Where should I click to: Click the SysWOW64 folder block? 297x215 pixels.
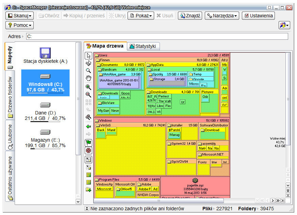tap(181, 167)
